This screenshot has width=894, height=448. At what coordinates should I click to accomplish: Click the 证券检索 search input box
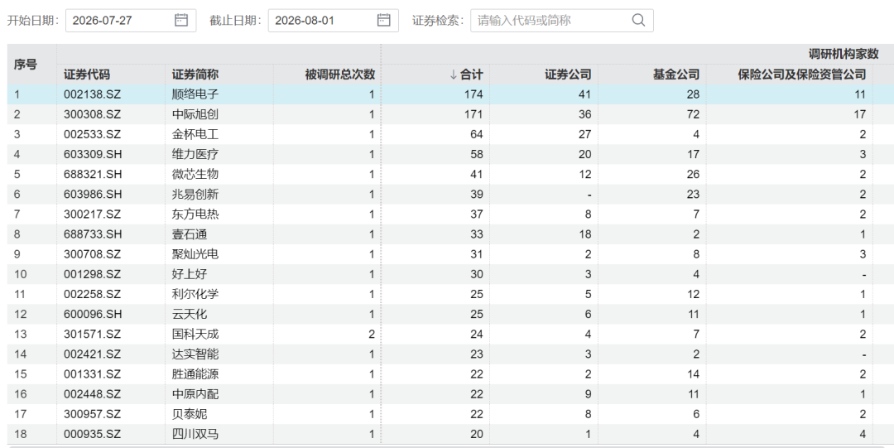pos(561,21)
